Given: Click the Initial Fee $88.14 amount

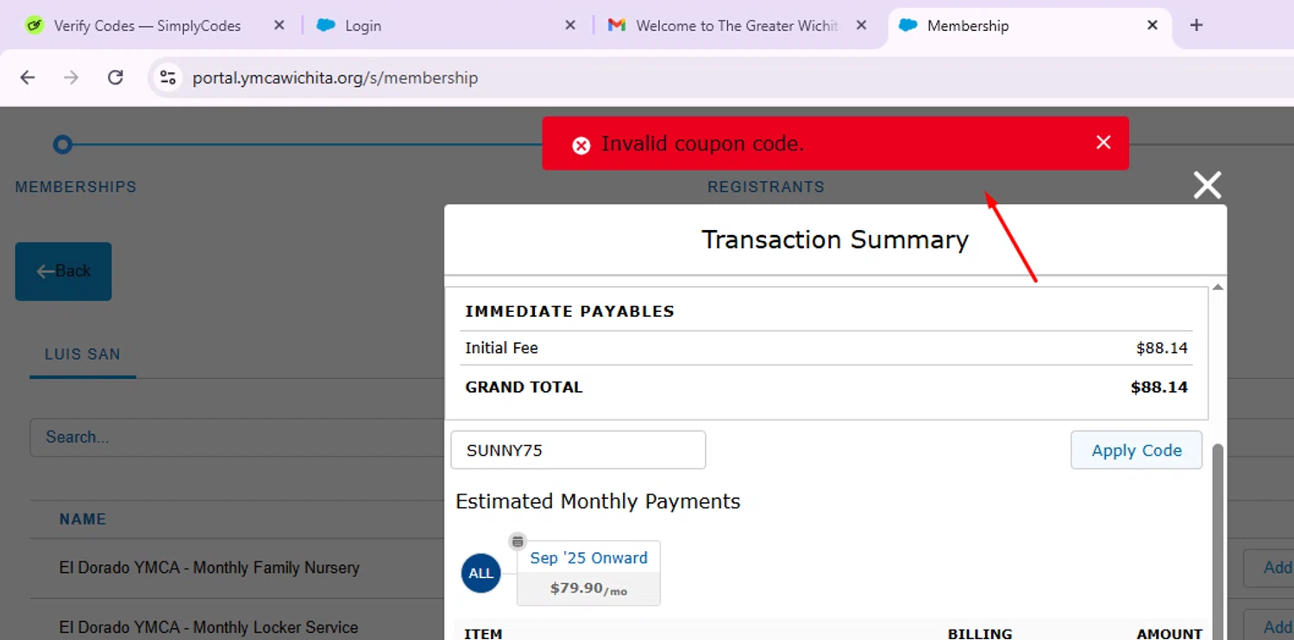Looking at the screenshot, I should click(x=1161, y=348).
